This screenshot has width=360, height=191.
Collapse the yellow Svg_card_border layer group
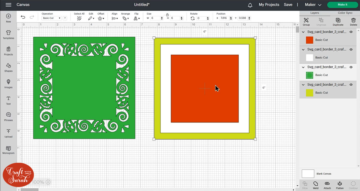[x=303, y=85]
